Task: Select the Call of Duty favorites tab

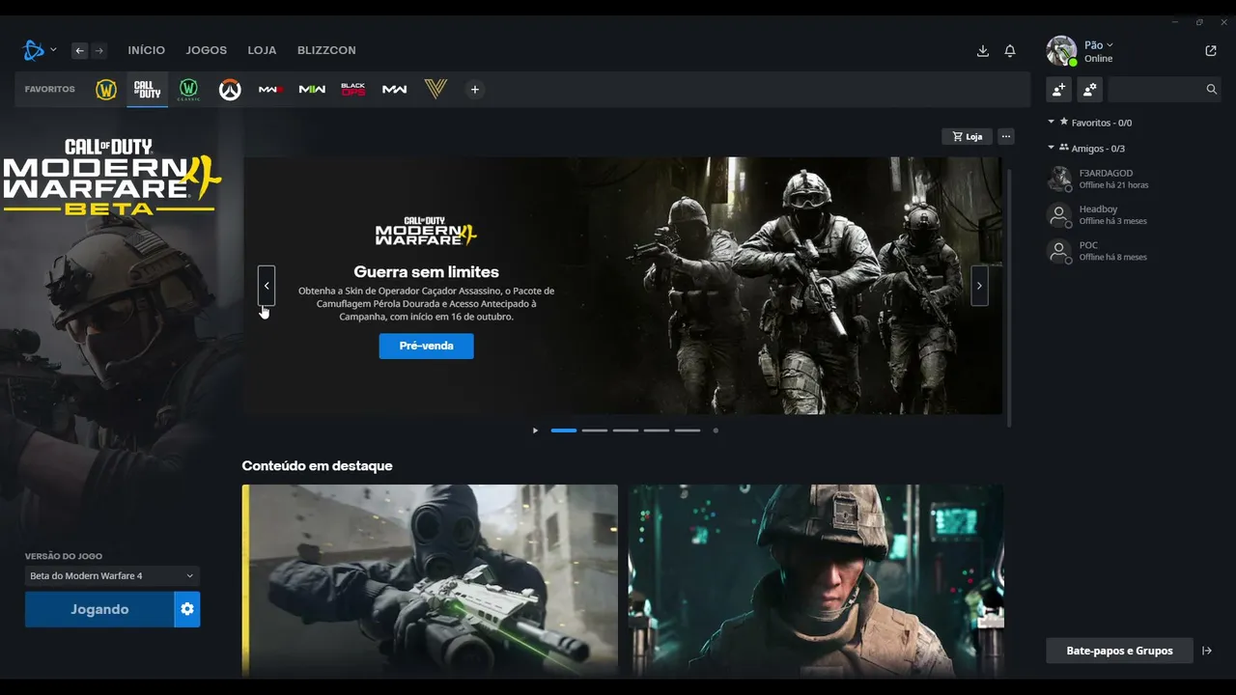Action: pos(147,90)
